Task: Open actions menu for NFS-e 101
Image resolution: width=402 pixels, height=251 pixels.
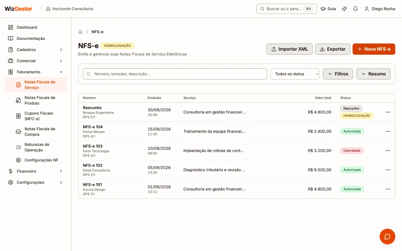Action: (388, 189)
